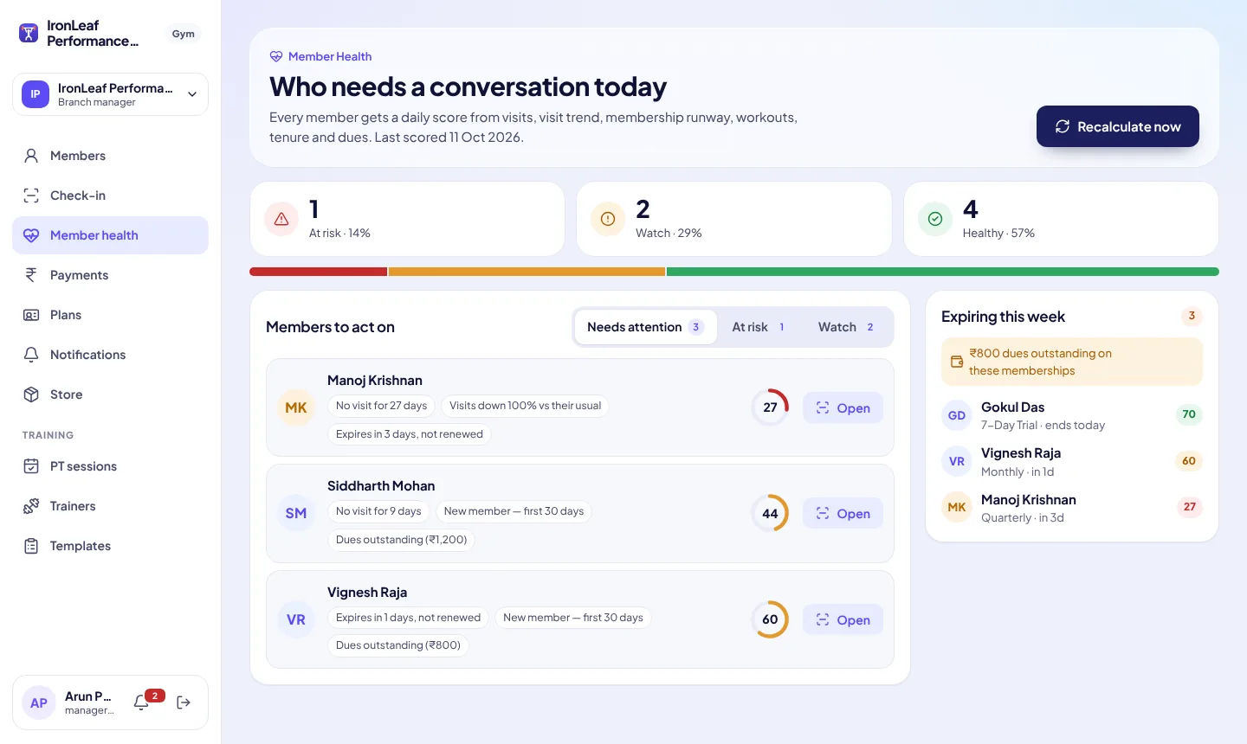Viewport: 1247px width, 744px height.
Task: Select the Needs attention tab
Action: click(x=646, y=327)
